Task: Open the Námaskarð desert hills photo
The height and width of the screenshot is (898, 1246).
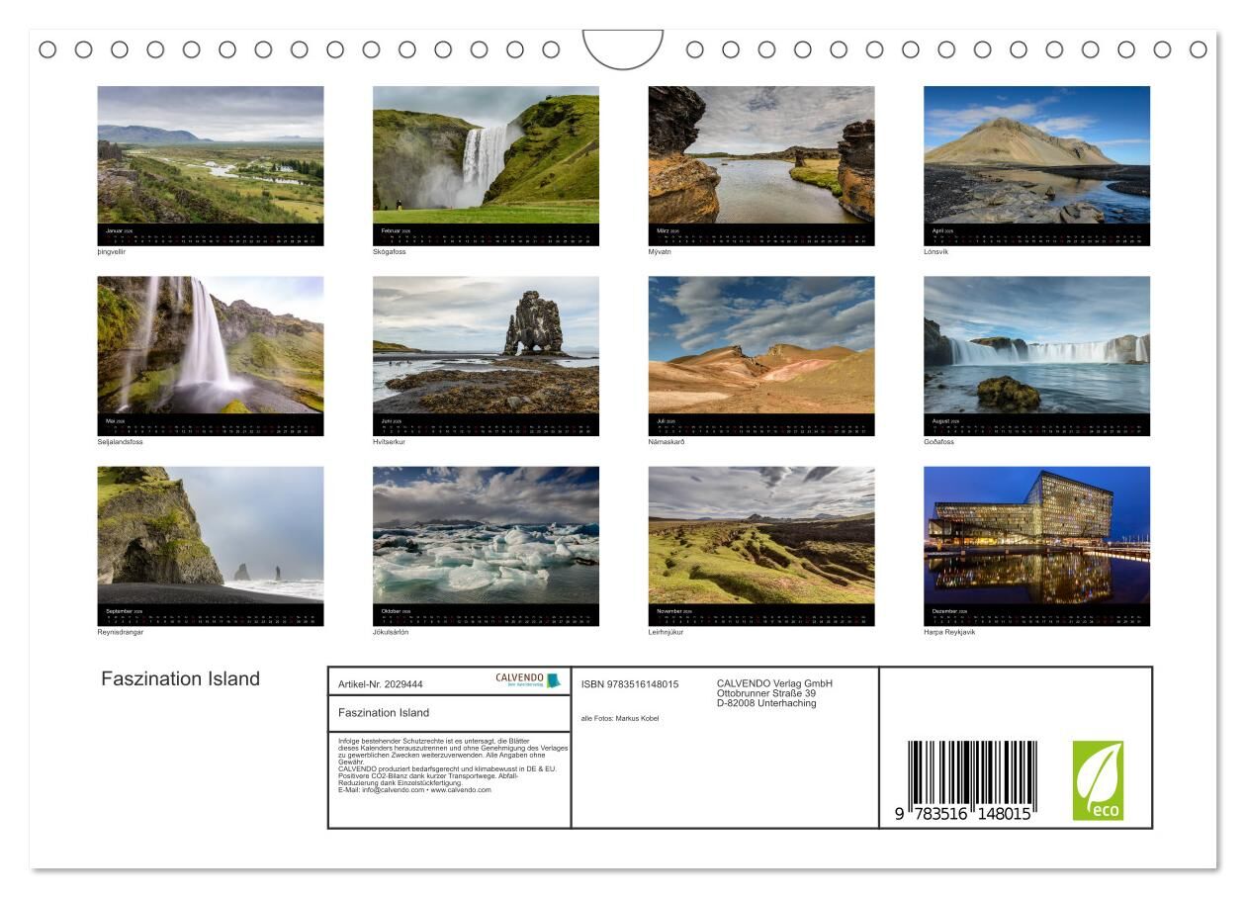Action: tap(760, 345)
